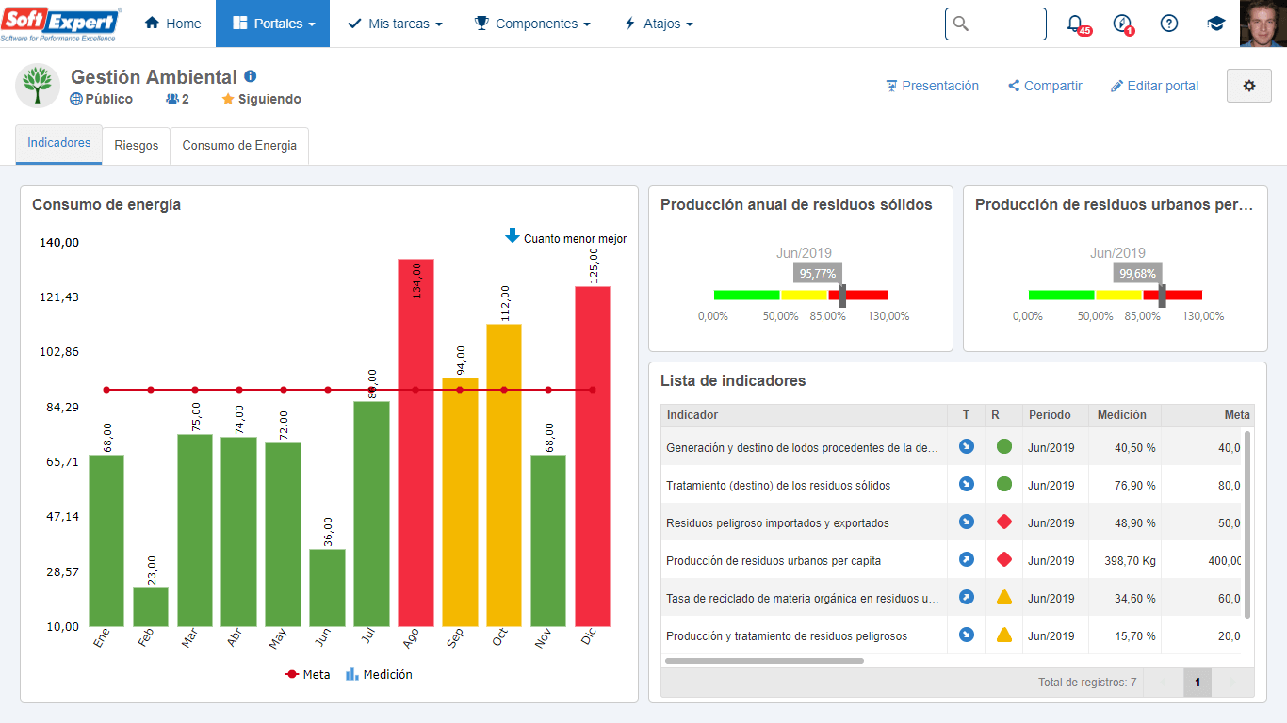This screenshot has height=723, width=1287.
Task: Click the search input field
Action: pyautogui.click(x=996, y=24)
